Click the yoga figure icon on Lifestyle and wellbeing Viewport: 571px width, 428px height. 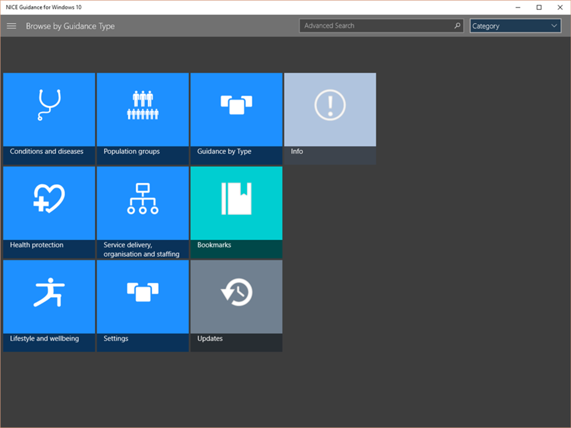49,292
